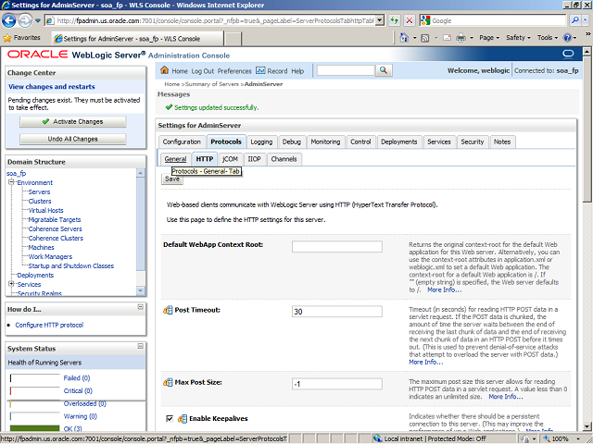The image size is (593, 444).
Task: Click the Save button
Action: tap(171, 179)
